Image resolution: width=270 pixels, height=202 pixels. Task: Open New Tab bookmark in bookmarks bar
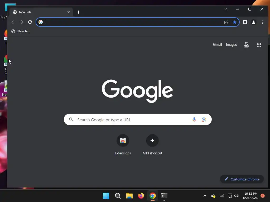[20, 31]
